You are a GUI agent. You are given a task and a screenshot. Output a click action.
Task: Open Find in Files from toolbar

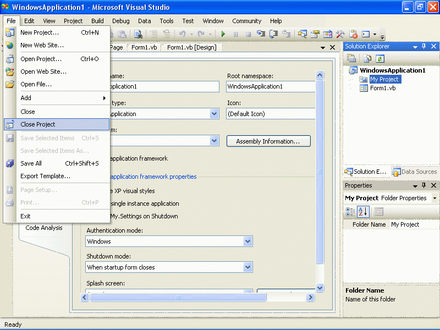pos(138,34)
